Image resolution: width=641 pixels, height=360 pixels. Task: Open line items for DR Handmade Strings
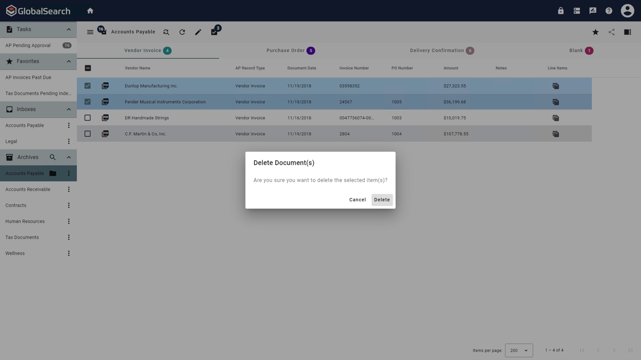point(556,118)
